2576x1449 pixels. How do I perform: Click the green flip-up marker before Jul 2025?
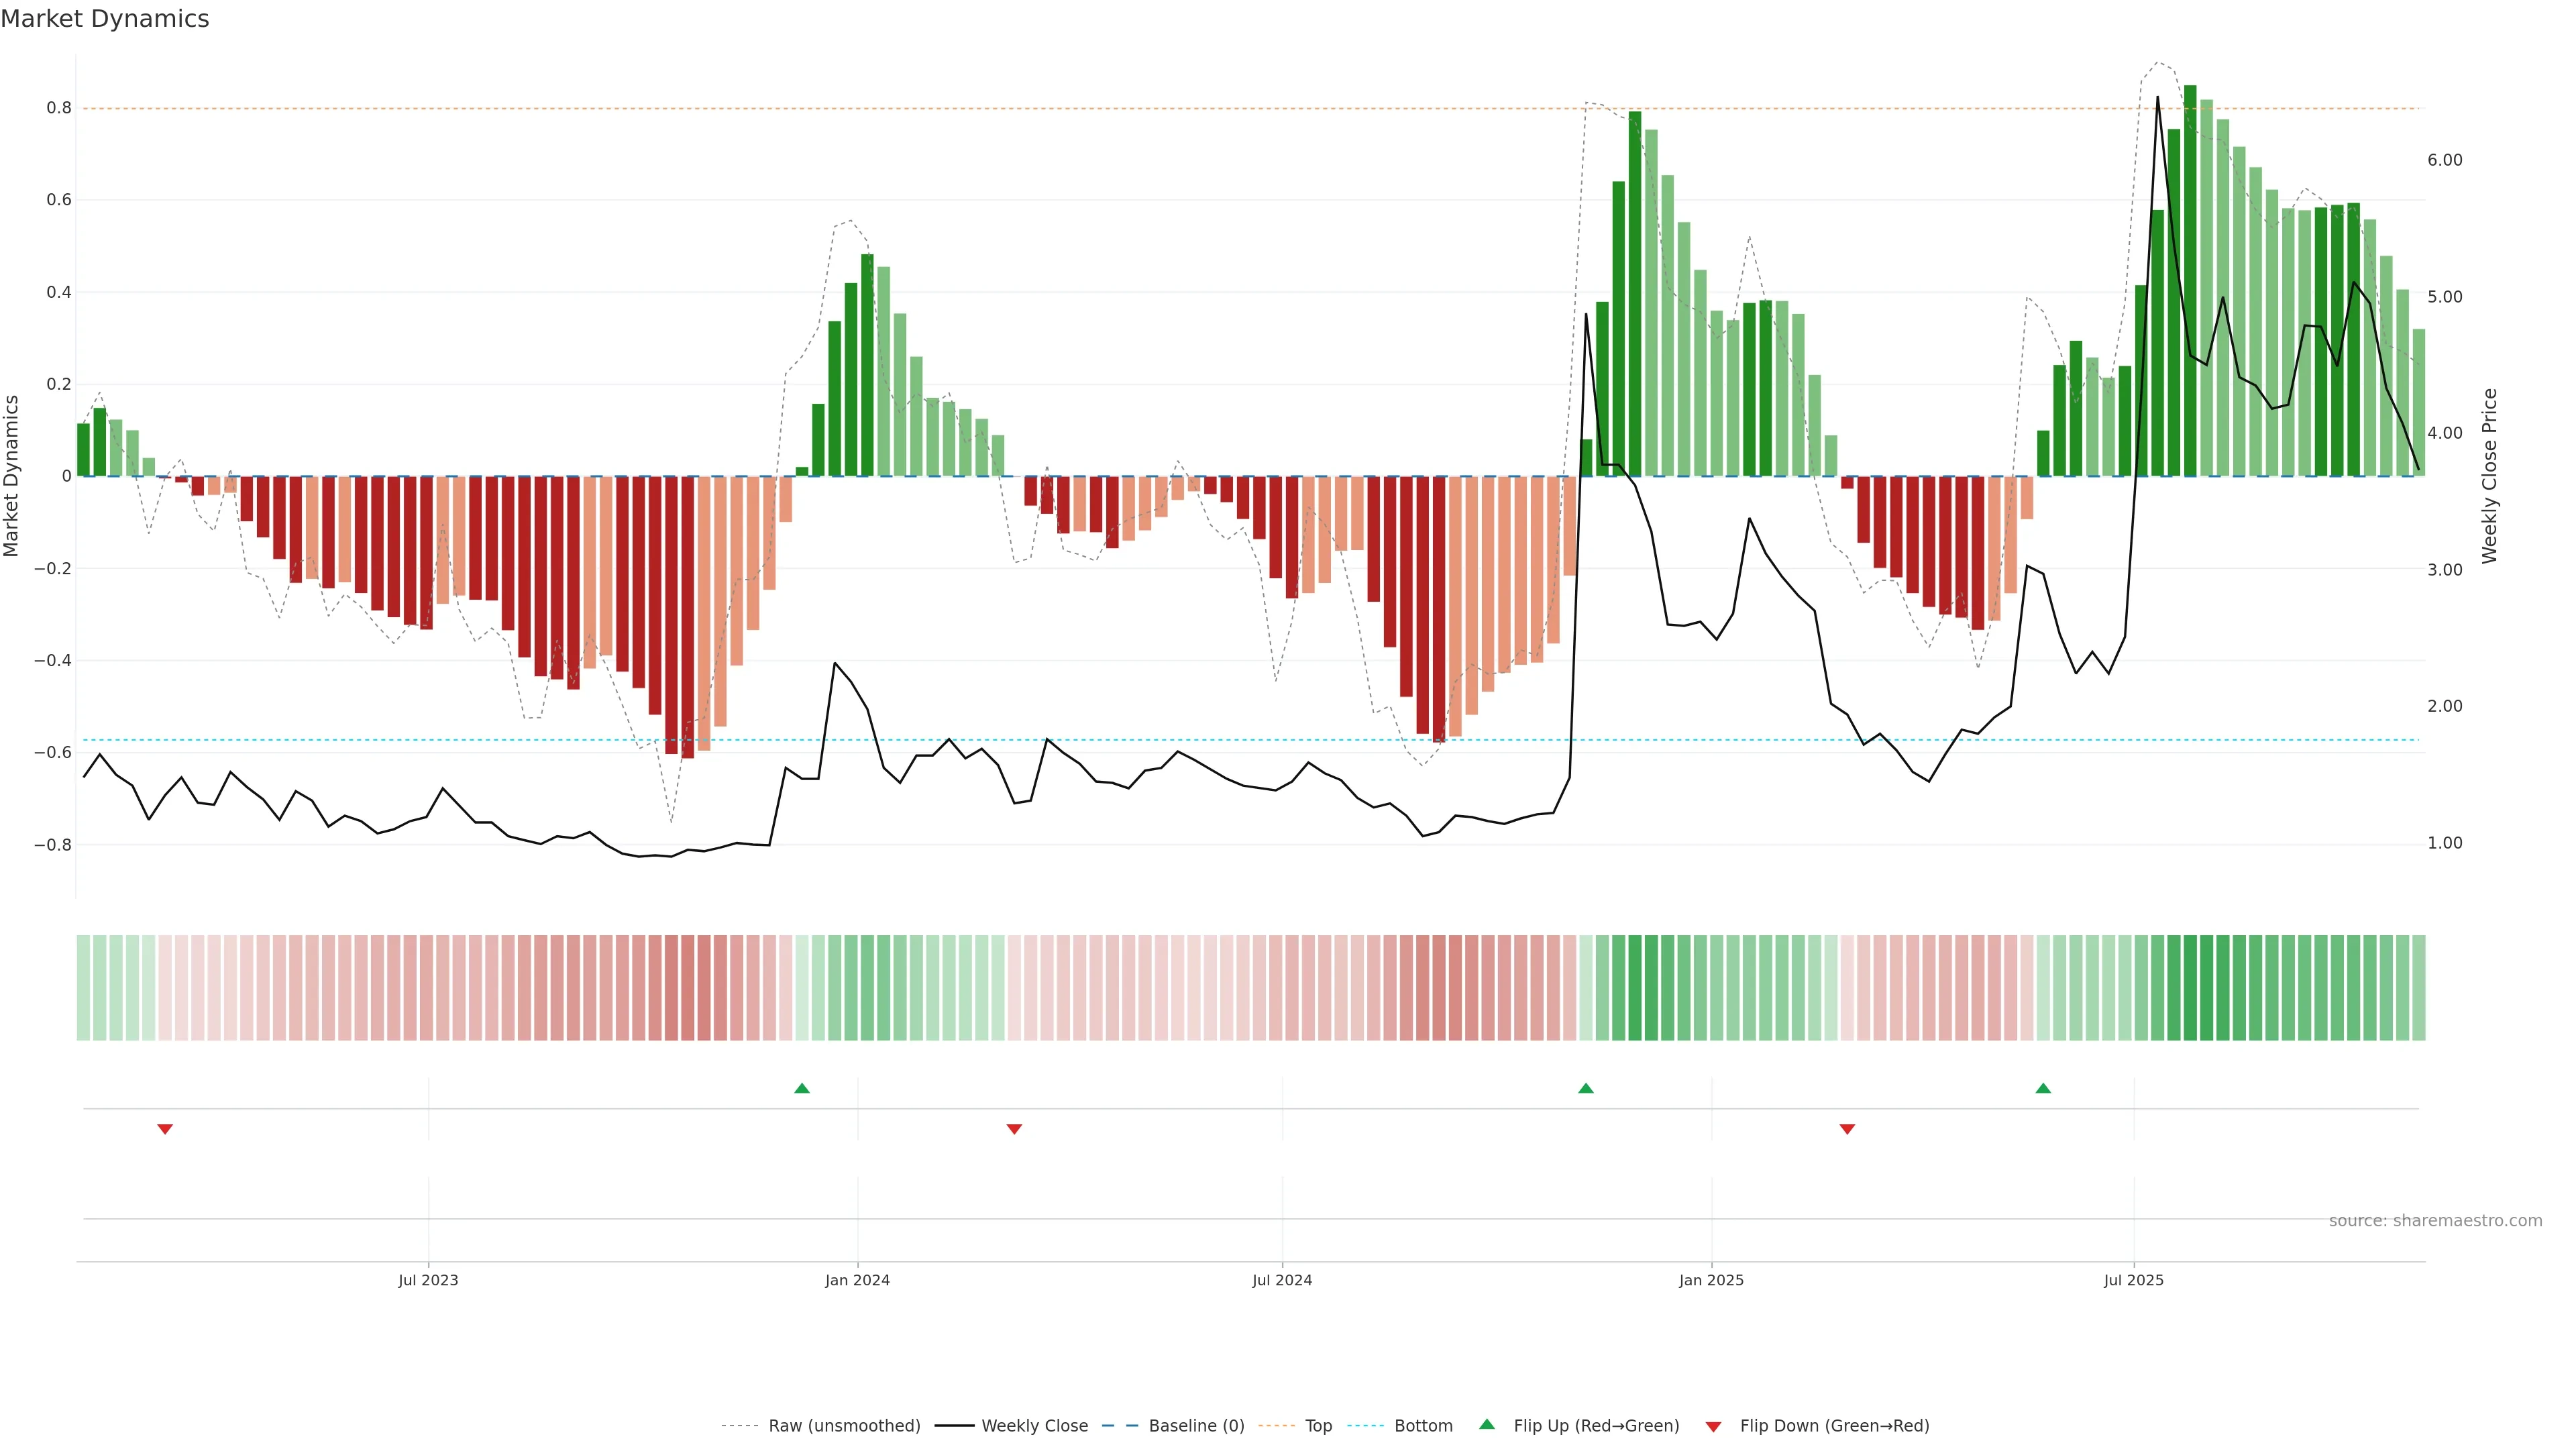[x=2043, y=1088]
